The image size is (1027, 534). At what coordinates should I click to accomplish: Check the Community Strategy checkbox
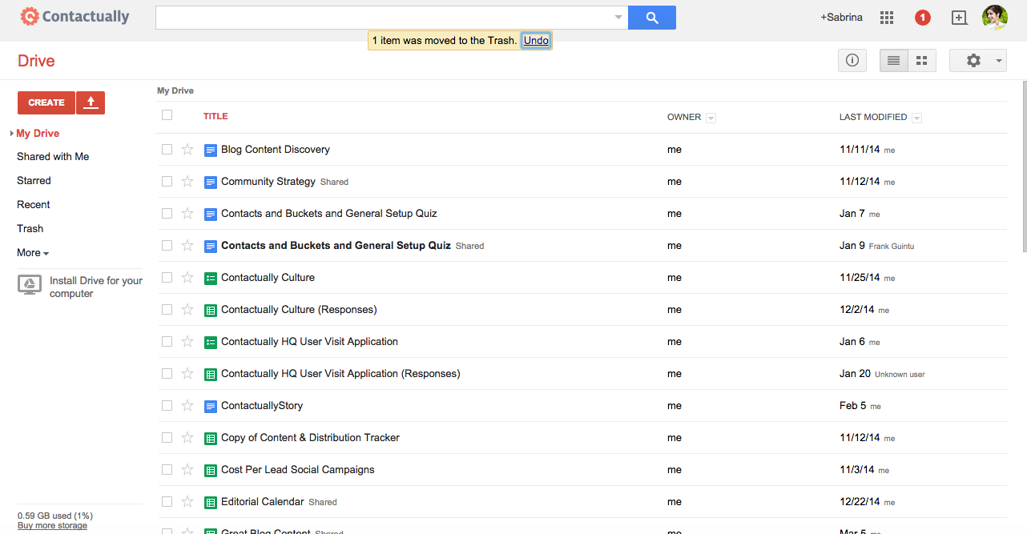pyautogui.click(x=167, y=181)
